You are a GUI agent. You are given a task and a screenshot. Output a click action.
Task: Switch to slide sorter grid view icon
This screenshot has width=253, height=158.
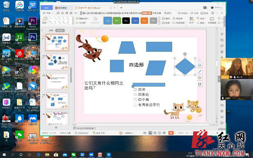[x=155, y=133]
